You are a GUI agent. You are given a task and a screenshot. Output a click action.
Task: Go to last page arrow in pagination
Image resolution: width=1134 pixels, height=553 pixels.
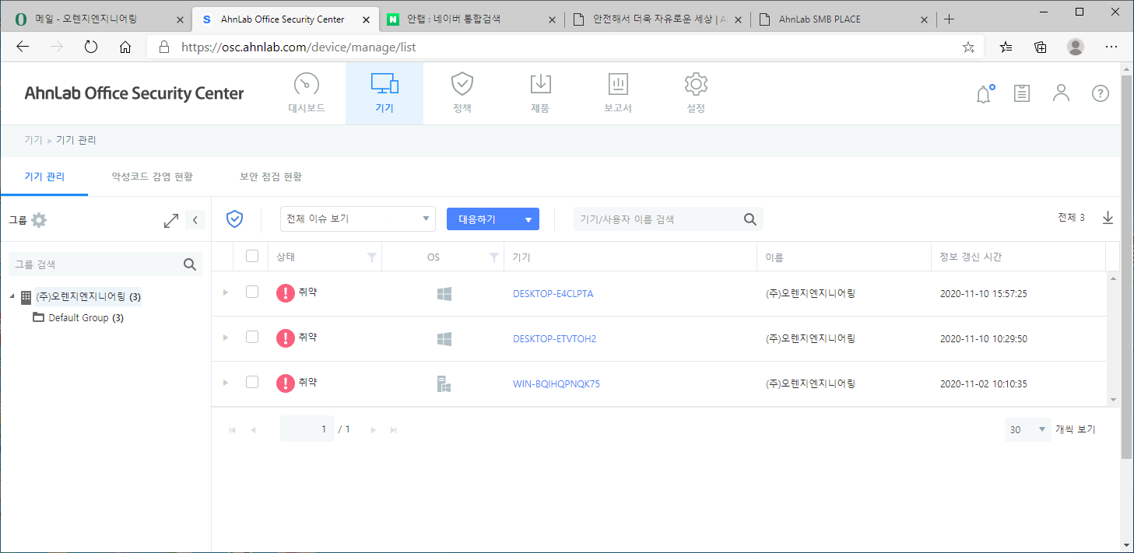click(x=394, y=430)
